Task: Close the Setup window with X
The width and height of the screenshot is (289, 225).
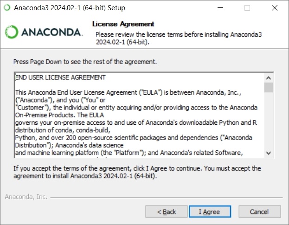Action: pos(275,8)
